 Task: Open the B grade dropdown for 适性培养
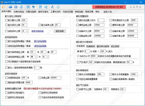(34, 57)
